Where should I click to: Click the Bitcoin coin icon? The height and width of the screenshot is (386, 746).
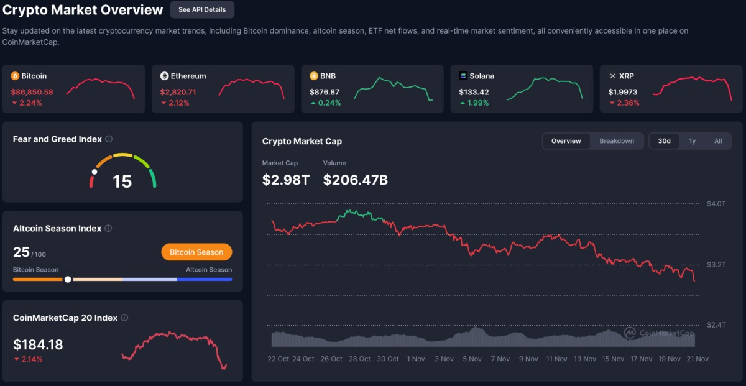(x=15, y=76)
